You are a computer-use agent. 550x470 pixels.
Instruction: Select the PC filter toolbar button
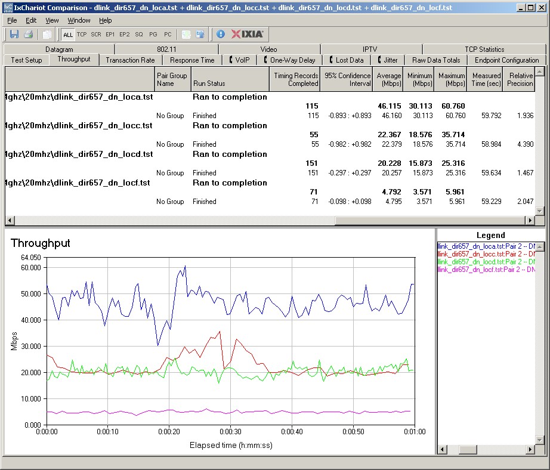pos(168,35)
